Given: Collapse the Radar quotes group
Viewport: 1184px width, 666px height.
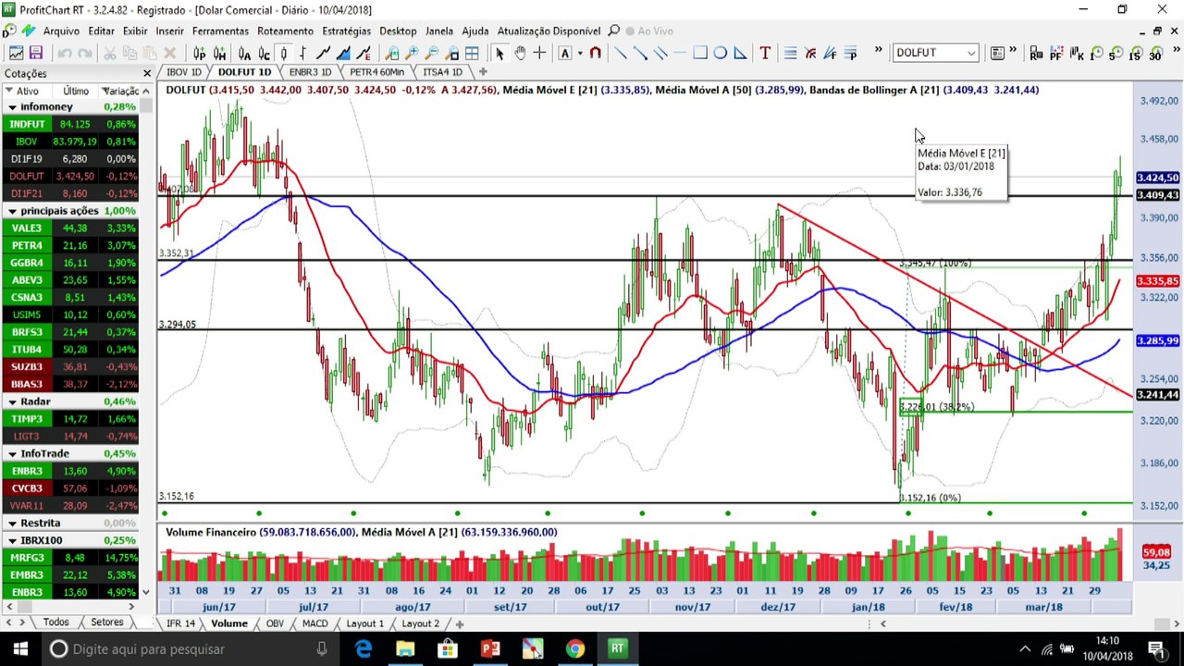Looking at the screenshot, I should tap(13, 401).
